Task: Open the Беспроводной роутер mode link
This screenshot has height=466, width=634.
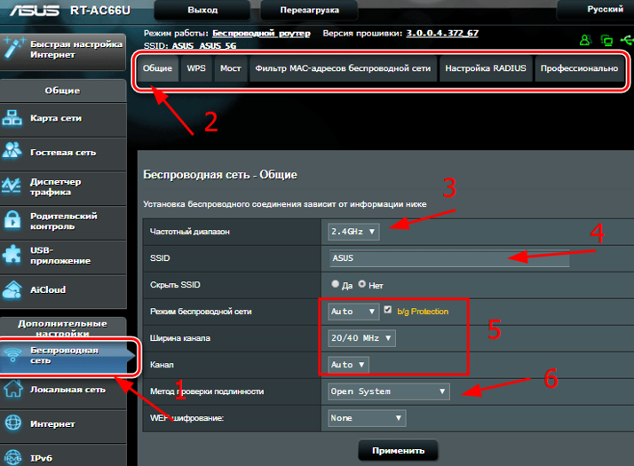Action: click(261, 34)
